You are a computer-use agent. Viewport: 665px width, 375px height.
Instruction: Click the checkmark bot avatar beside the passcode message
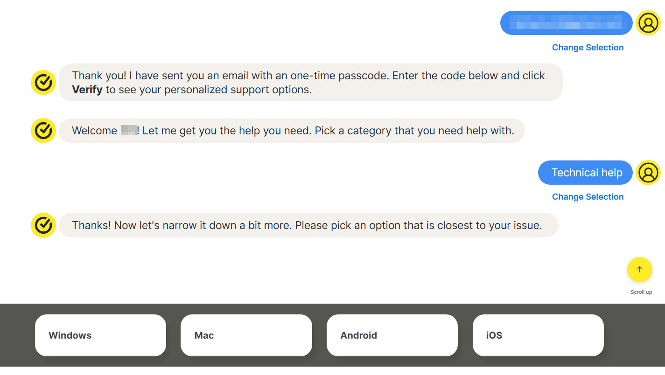(x=43, y=83)
